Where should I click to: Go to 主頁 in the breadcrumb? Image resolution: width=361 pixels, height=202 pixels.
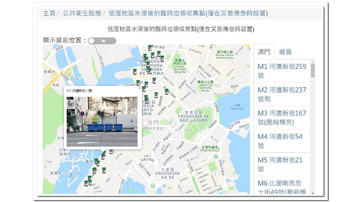tap(49, 13)
